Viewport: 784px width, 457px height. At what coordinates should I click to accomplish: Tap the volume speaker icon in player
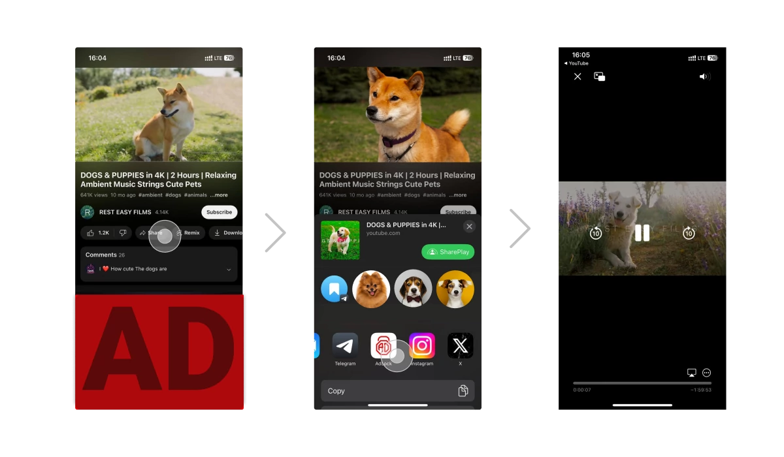(704, 76)
